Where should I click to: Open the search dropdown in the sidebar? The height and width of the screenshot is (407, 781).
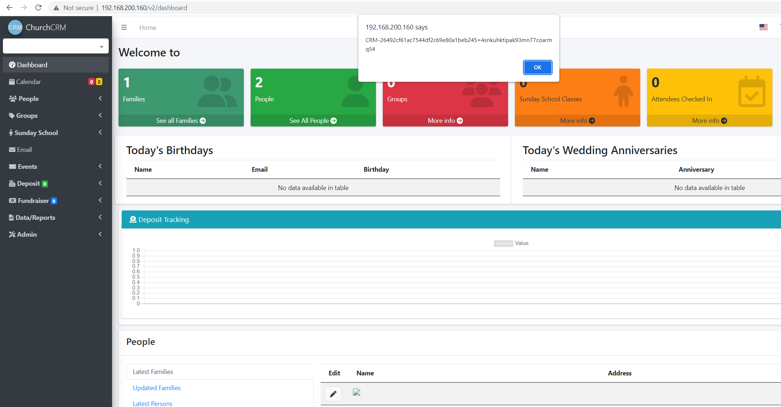point(56,46)
